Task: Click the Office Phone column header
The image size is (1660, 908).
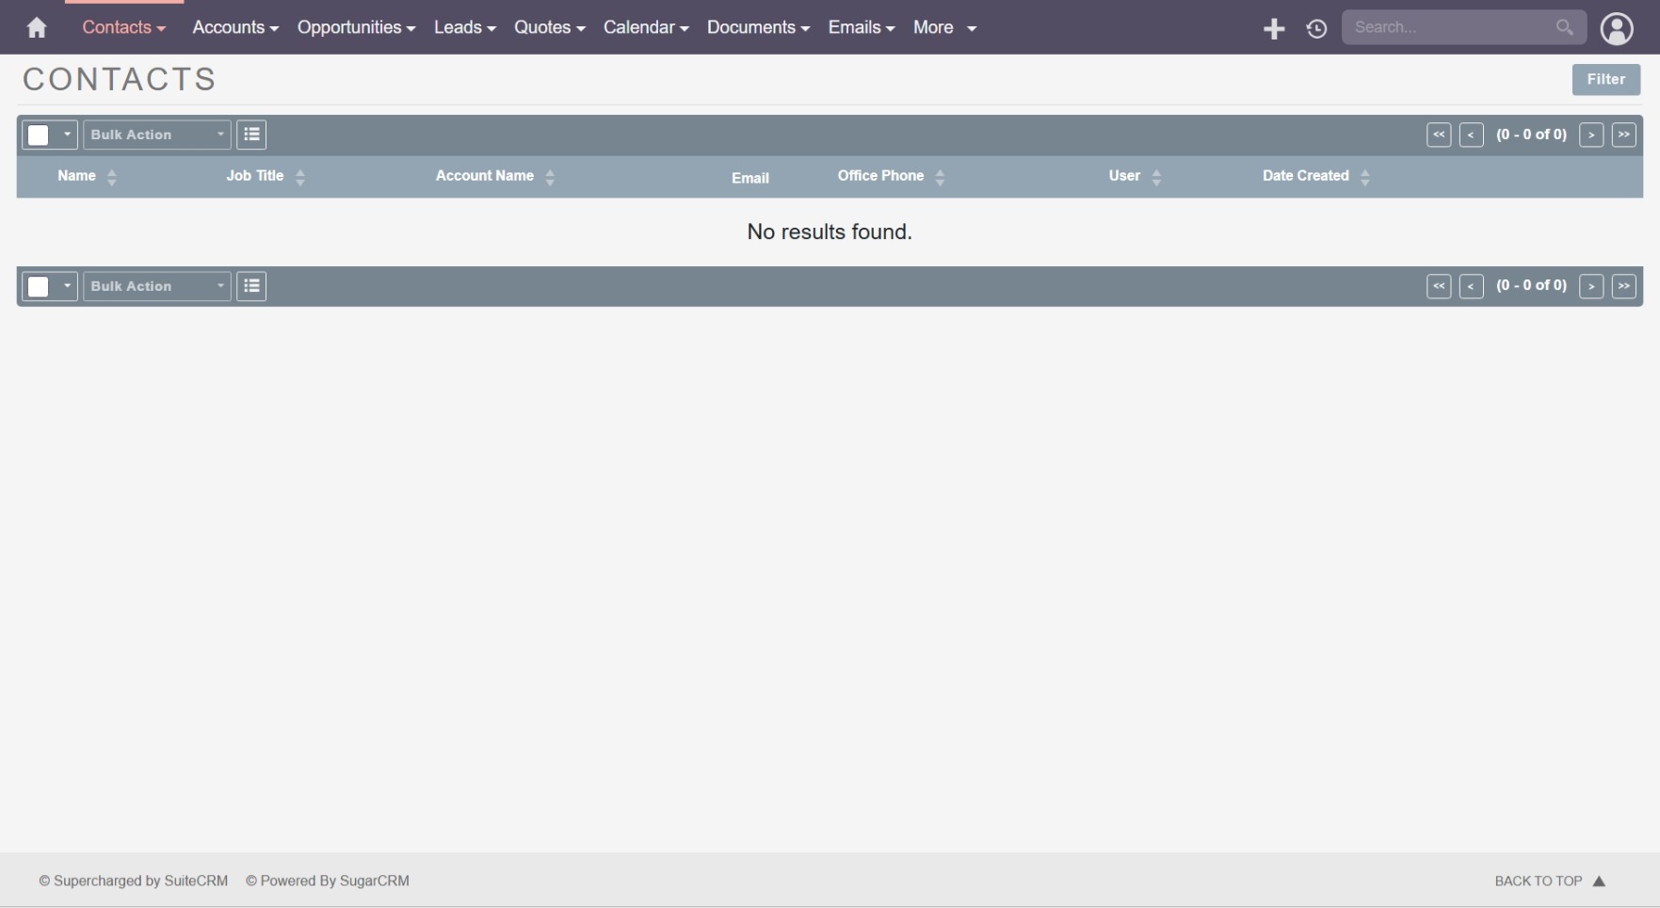Action: 880,176
